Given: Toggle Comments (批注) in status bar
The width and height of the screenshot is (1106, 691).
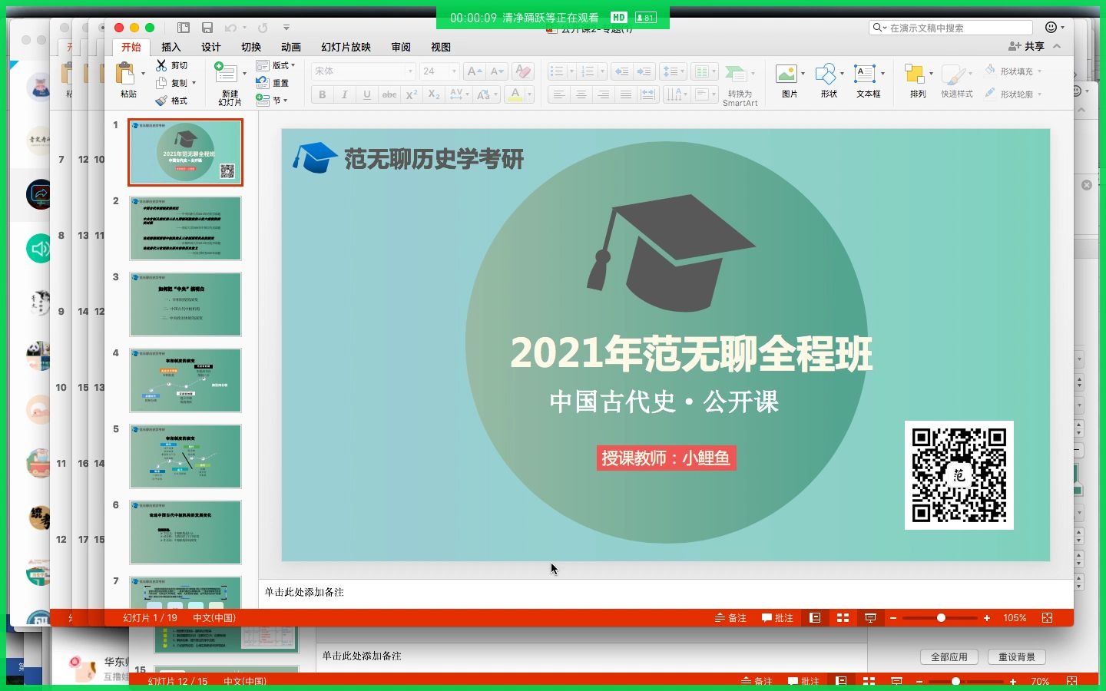Looking at the screenshot, I should click(777, 618).
